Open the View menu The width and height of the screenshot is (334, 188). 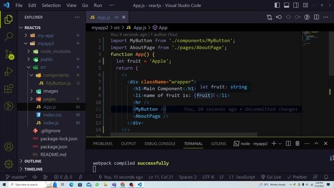[x=71, y=5]
